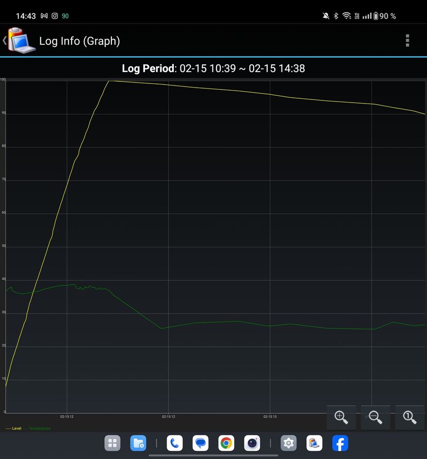Open the app drawer grid icon
Screen dimensions: 427x459
pos(112,443)
